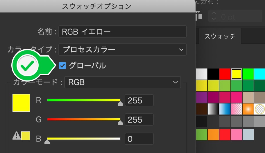Click the R value field showing 255
Screen dimensions: 265x153
[139, 101]
